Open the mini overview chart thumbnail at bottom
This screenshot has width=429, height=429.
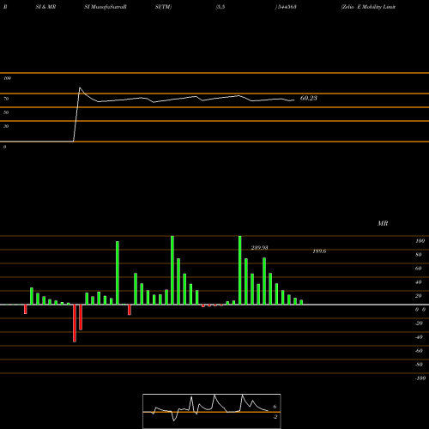[x=212, y=411]
